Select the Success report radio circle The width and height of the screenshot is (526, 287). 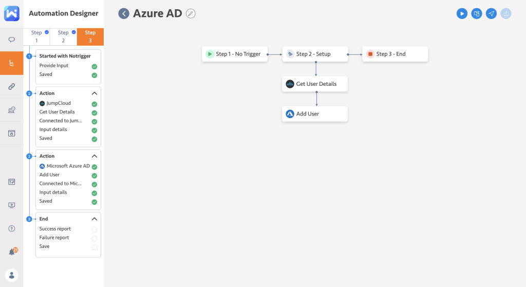(x=95, y=229)
